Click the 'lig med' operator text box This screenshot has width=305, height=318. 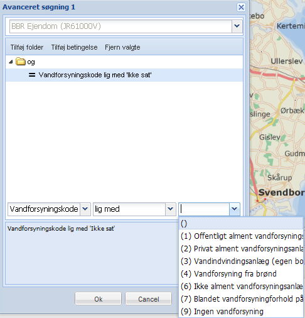129,209
